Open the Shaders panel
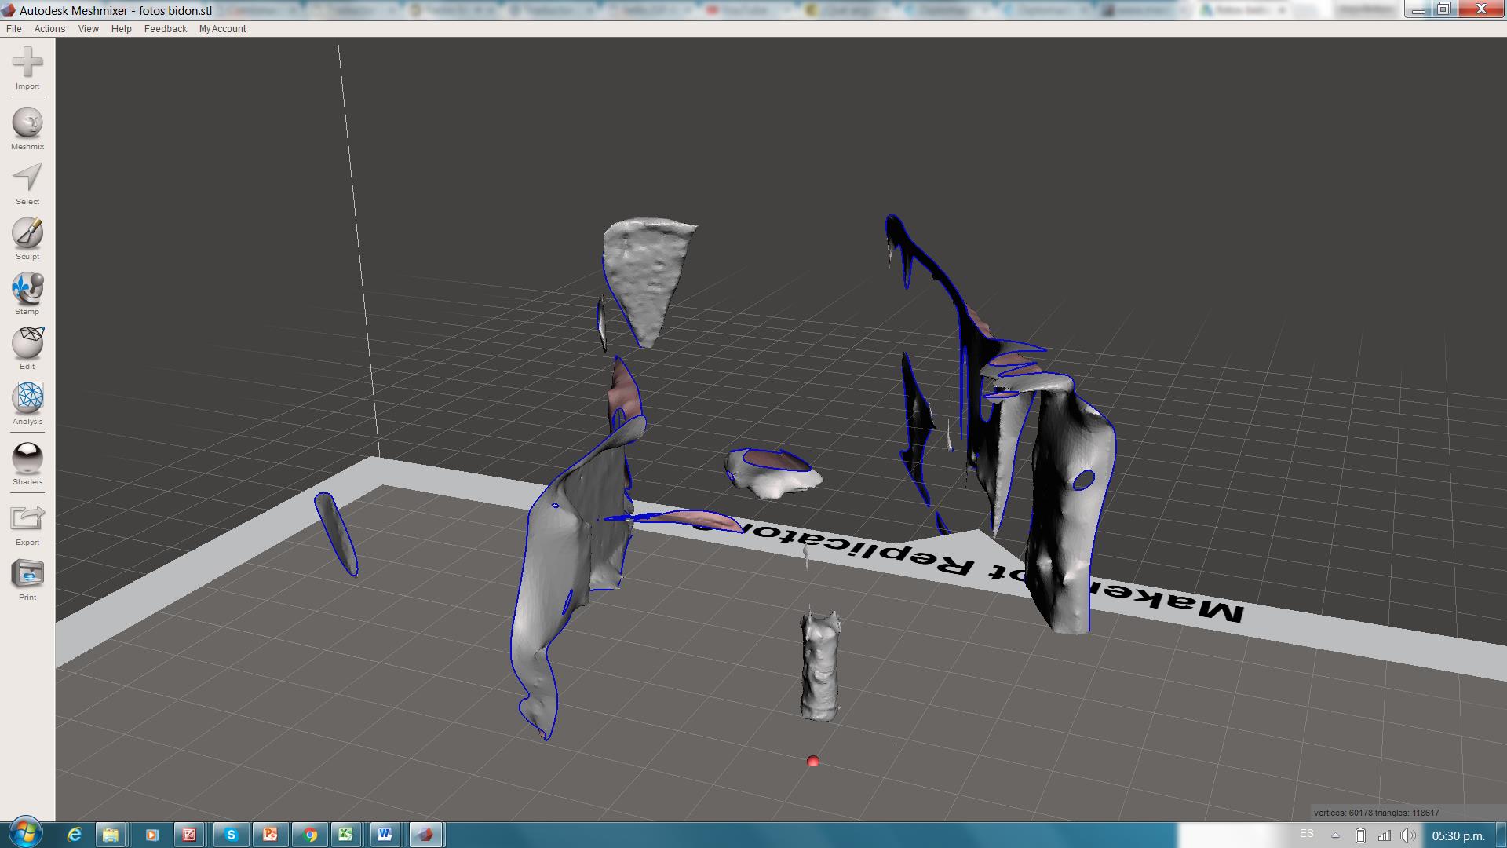 (27, 459)
